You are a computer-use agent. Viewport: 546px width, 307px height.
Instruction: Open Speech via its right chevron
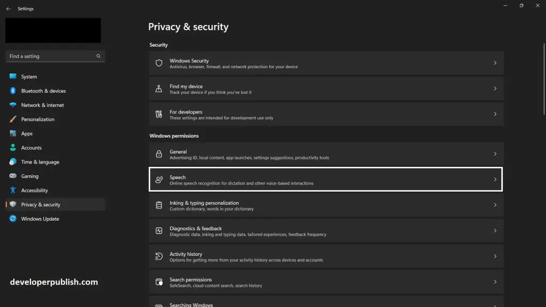(495, 179)
